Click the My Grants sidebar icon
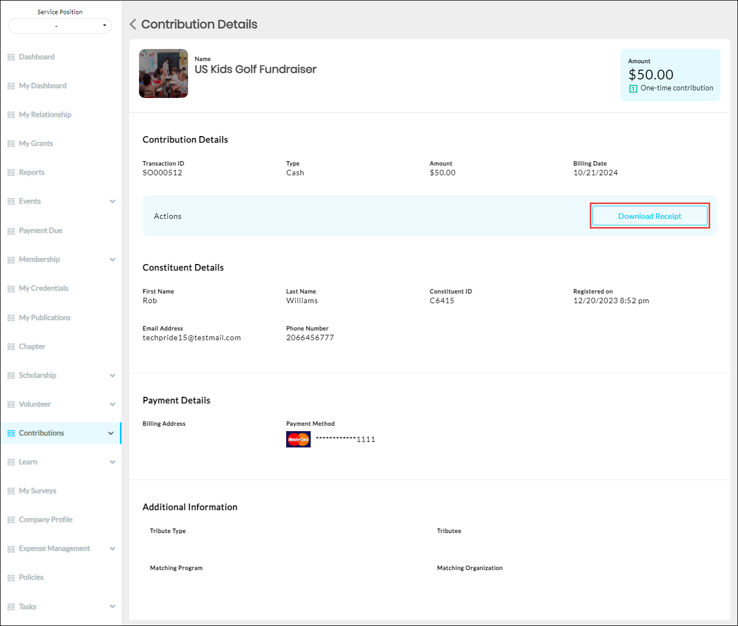The width and height of the screenshot is (738, 626). tap(11, 144)
